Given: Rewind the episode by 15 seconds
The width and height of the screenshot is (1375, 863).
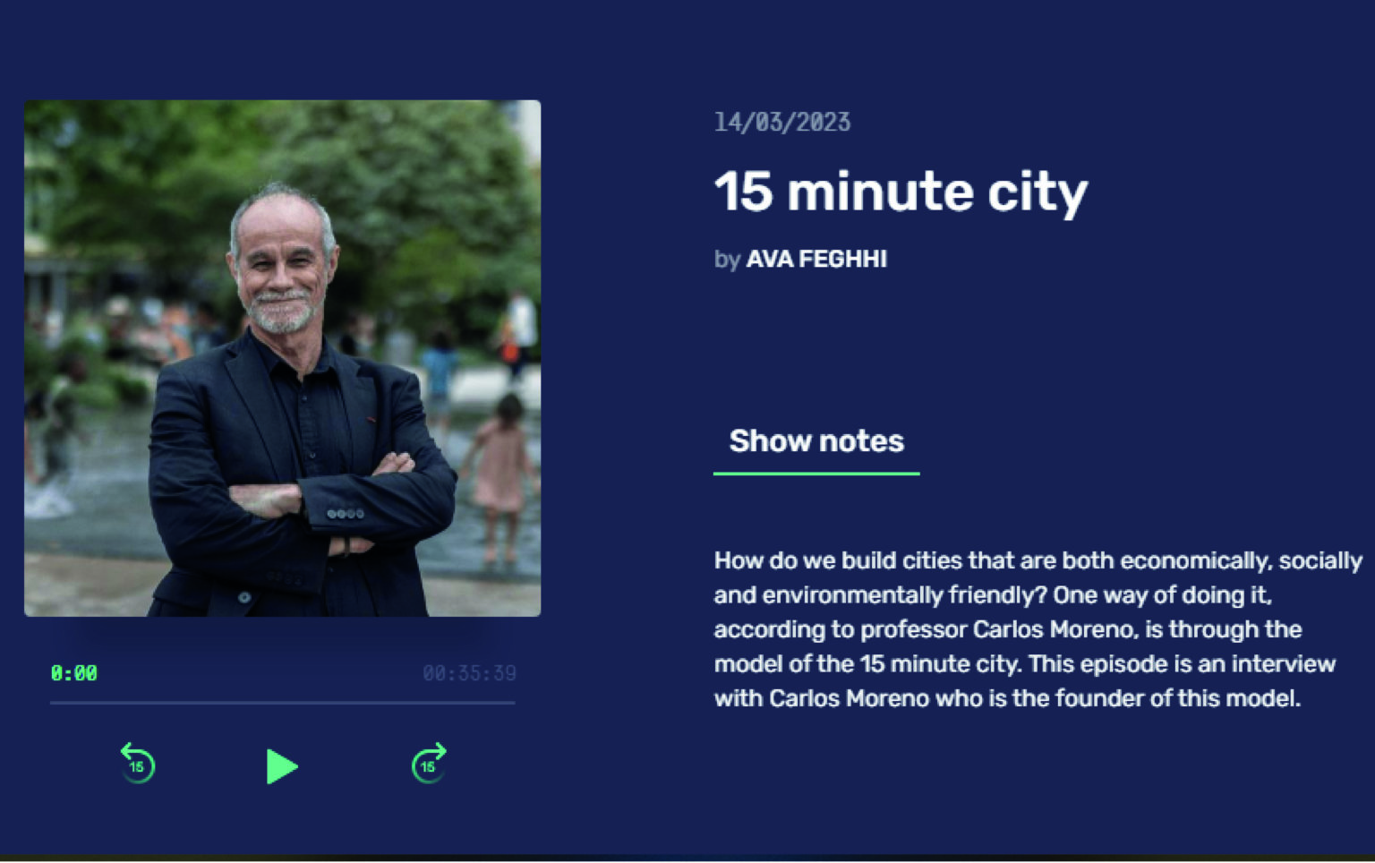Looking at the screenshot, I should click(x=137, y=764).
